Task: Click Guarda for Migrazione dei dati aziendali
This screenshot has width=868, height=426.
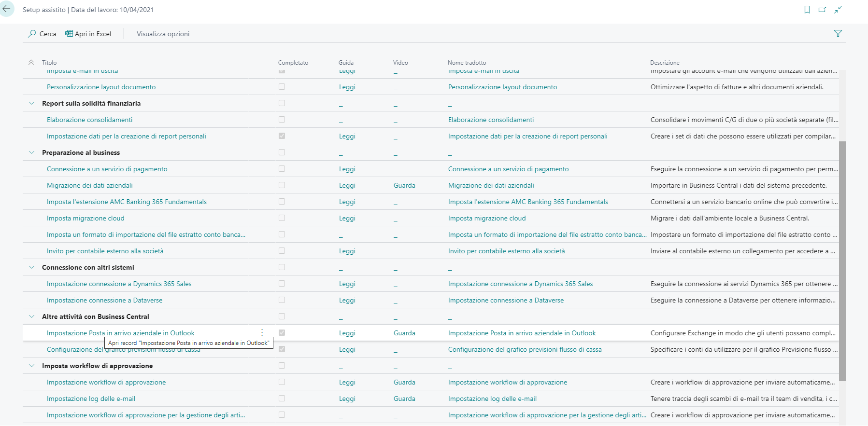Action: pos(404,185)
